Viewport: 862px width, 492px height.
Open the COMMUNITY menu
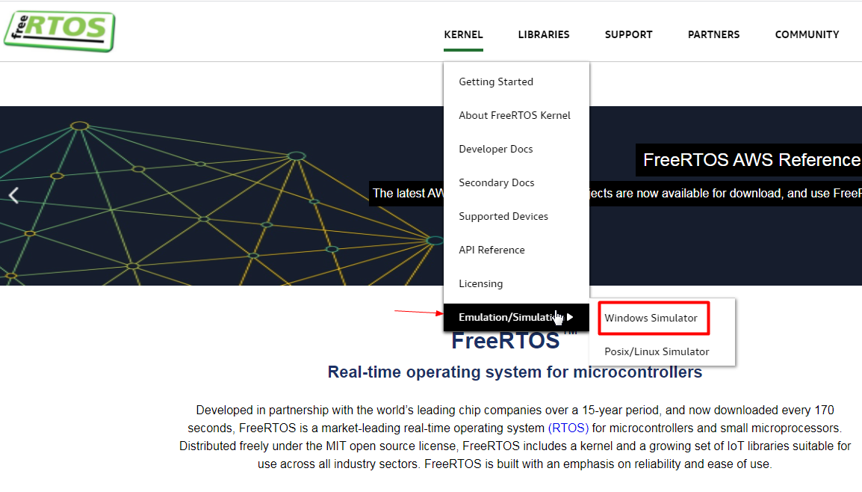pyautogui.click(x=807, y=34)
